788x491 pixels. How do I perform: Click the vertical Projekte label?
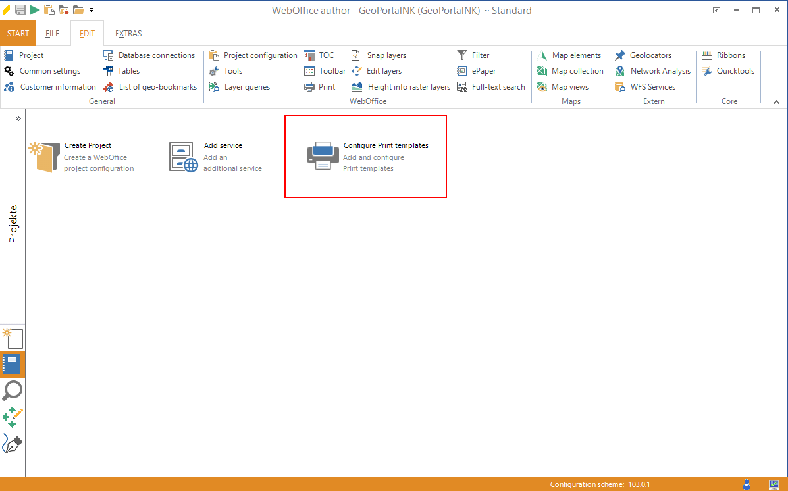click(13, 224)
